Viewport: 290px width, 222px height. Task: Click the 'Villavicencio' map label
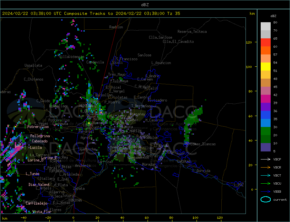click(72, 57)
